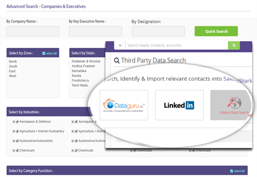Expand the Chemicals tree node in first column
Viewport: 257px width, 177px height.
(x=14, y=150)
